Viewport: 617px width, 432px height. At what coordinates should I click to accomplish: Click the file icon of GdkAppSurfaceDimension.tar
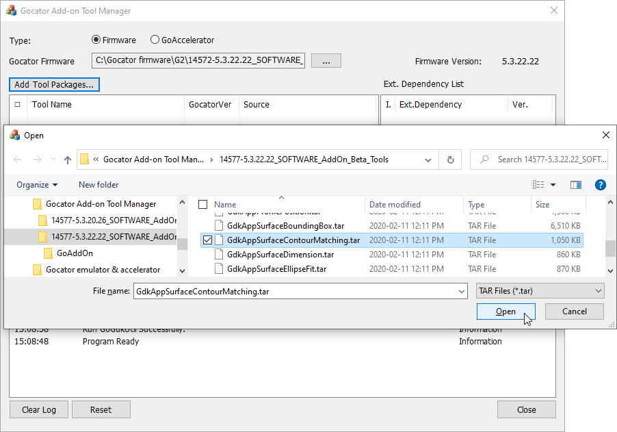tap(219, 255)
